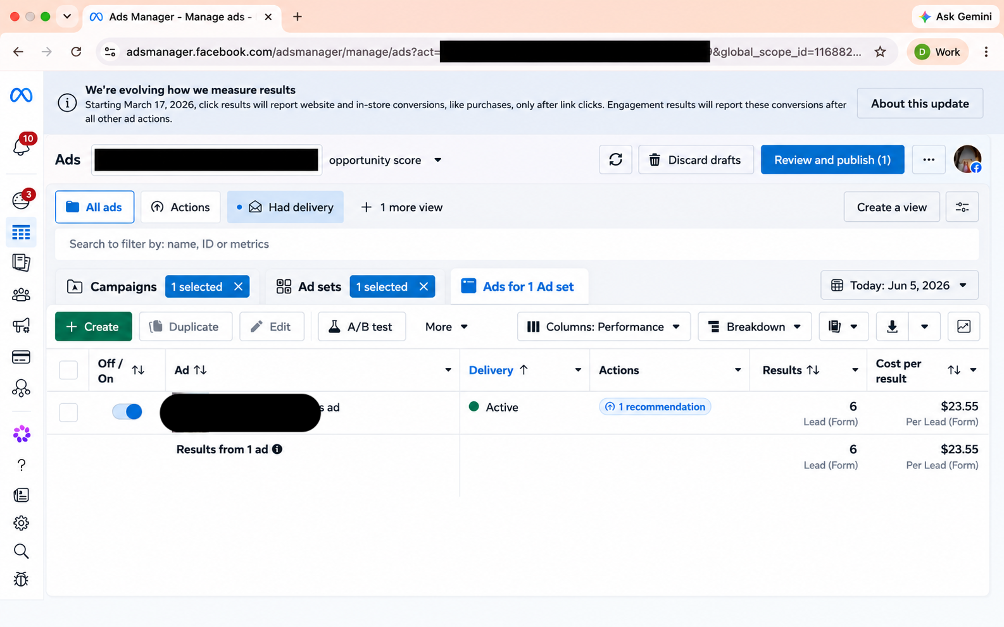The height and width of the screenshot is (627, 1004).
Task: Open Audiences people sidebar icon
Action: click(x=21, y=295)
